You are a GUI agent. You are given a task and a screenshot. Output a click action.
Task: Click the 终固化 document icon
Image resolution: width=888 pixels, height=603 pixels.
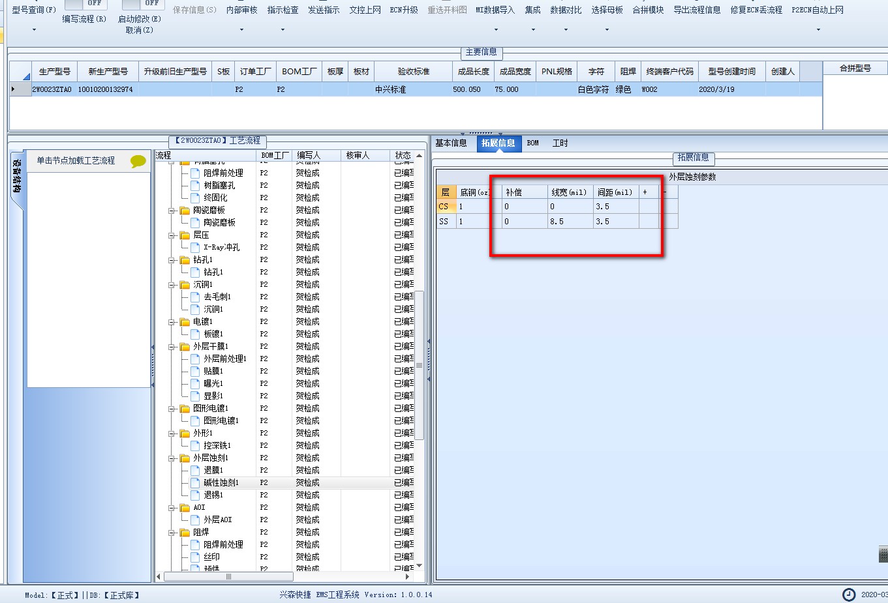(195, 198)
